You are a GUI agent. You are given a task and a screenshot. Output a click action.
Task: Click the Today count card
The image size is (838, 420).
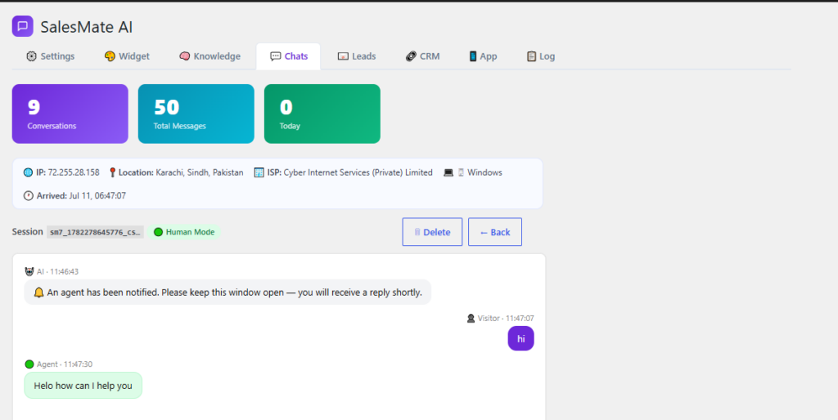click(x=322, y=114)
